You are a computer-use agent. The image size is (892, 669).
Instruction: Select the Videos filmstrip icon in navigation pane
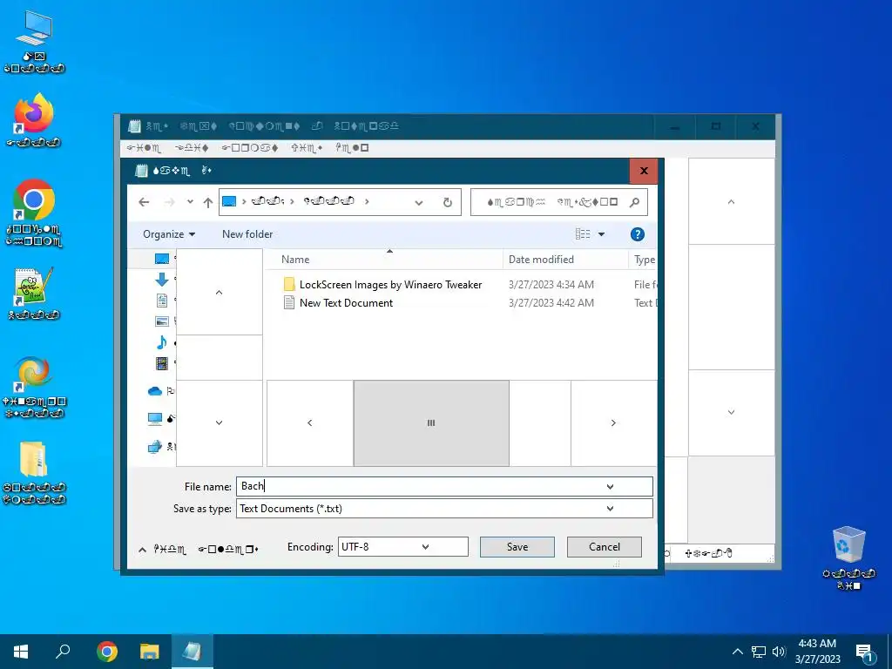click(x=161, y=363)
